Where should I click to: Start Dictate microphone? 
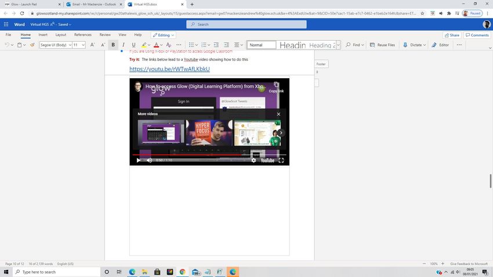point(412,45)
